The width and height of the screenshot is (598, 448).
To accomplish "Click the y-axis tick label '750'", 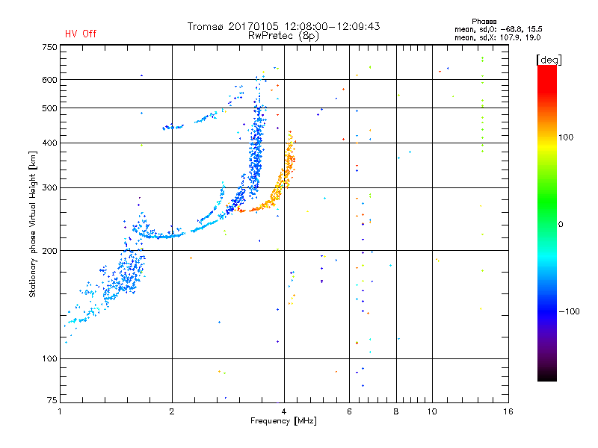I will pyautogui.click(x=49, y=47).
